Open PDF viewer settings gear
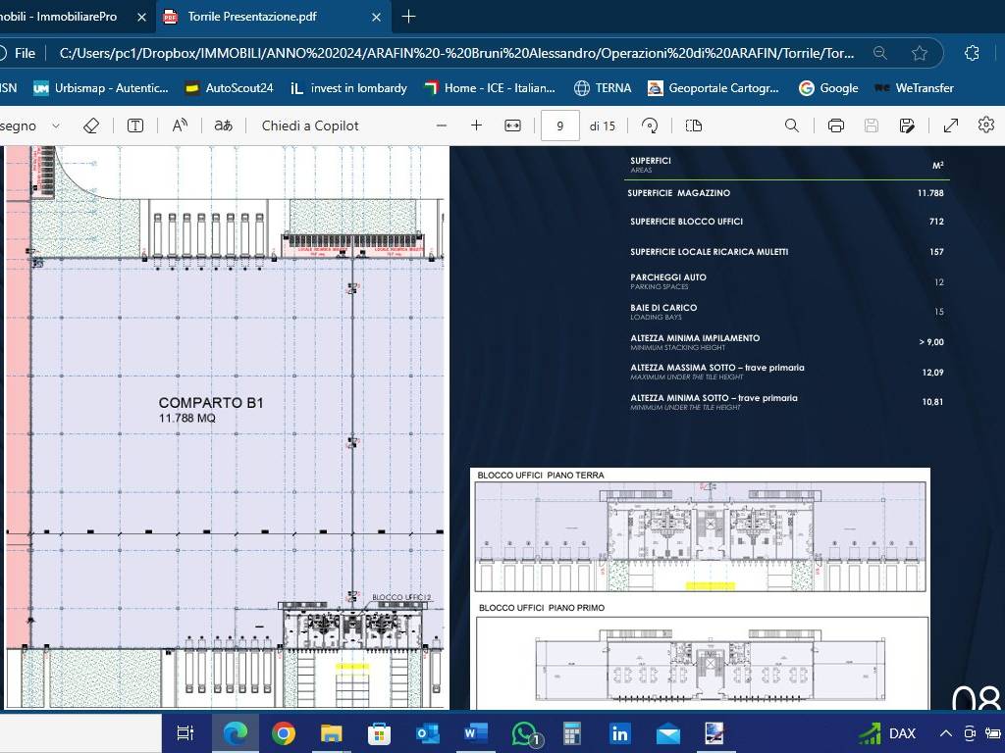1005x753 pixels. (986, 125)
